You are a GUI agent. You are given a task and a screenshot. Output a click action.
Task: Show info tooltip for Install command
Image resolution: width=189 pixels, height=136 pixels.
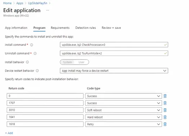coord(31,45)
